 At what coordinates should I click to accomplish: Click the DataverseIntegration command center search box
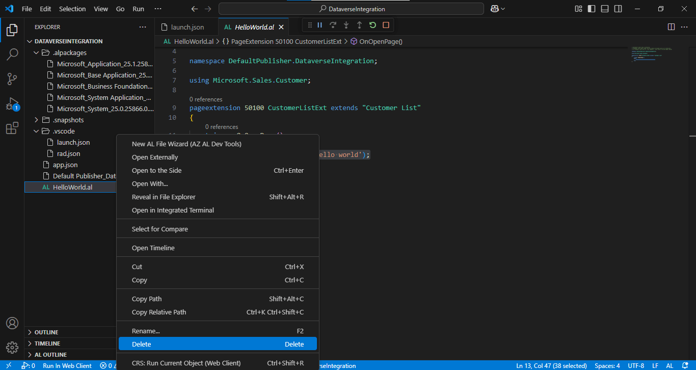[x=351, y=9]
